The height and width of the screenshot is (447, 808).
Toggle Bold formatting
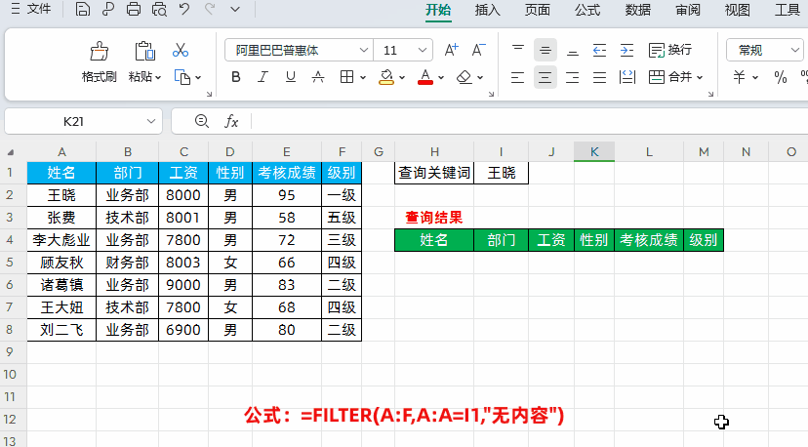(x=236, y=77)
